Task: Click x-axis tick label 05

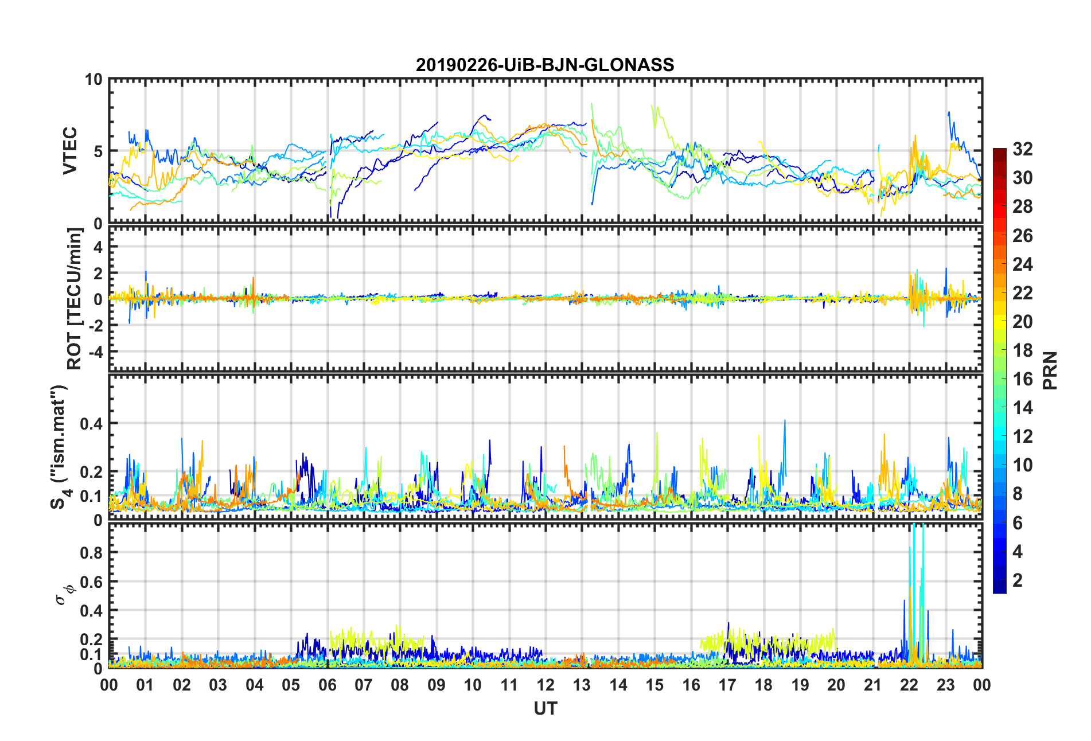Action: [x=291, y=685]
